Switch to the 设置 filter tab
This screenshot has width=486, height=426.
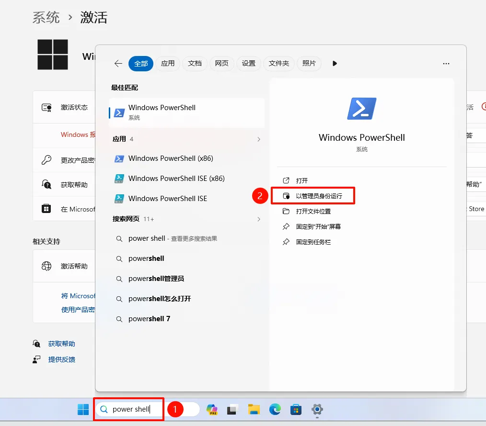(x=249, y=64)
